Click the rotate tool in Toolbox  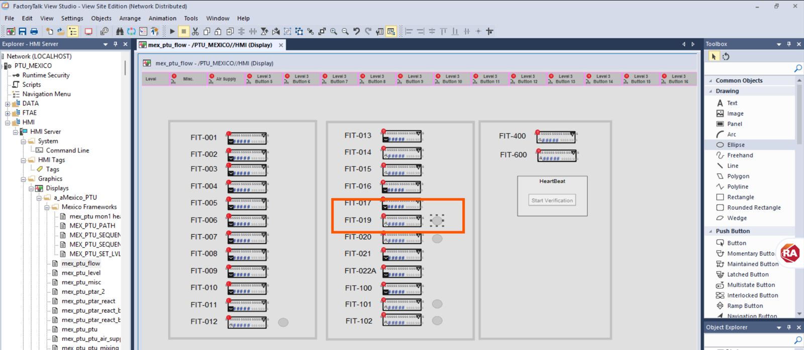tap(726, 57)
